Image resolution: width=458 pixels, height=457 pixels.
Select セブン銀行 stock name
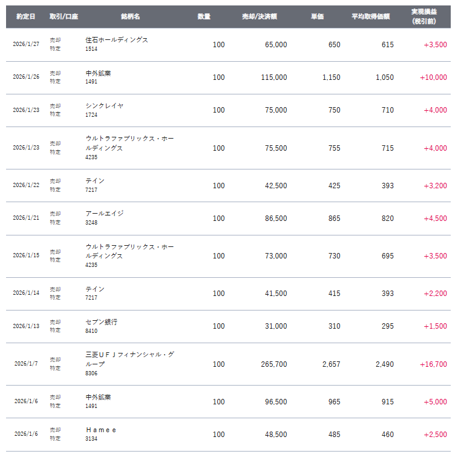pyautogui.click(x=102, y=322)
